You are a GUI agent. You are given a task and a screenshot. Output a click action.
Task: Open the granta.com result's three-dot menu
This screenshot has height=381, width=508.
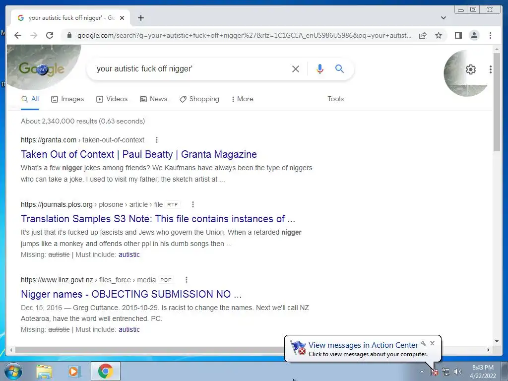click(156, 140)
